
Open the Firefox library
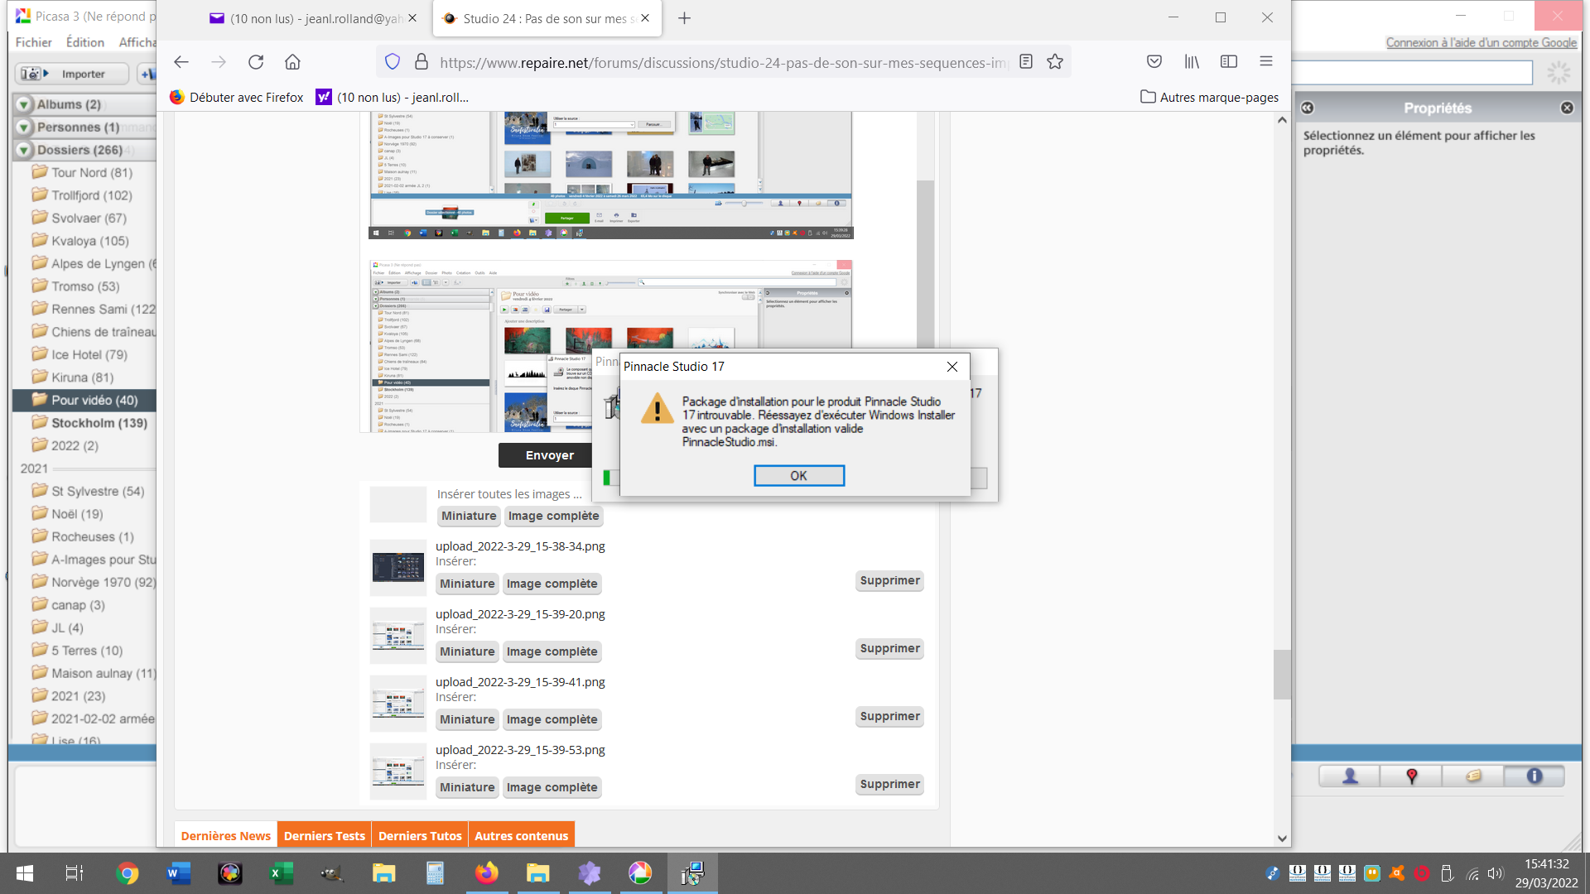click(1192, 61)
